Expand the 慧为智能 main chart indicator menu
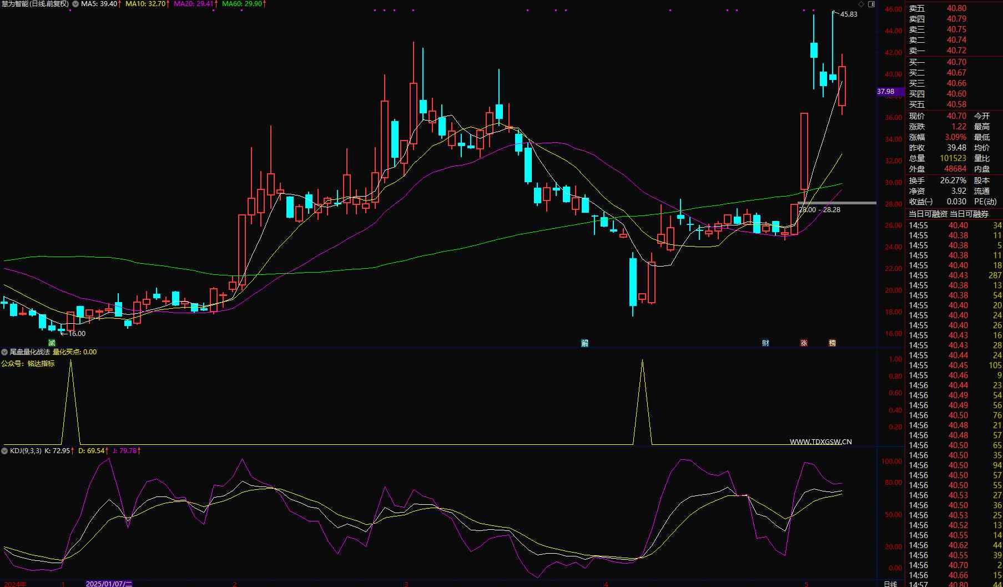This screenshot has height=587, width=1003. (x=75, y=4)
